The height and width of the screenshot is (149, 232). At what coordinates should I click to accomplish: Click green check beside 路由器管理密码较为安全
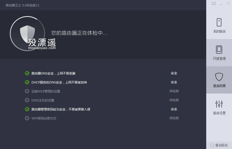click(27, 109)
